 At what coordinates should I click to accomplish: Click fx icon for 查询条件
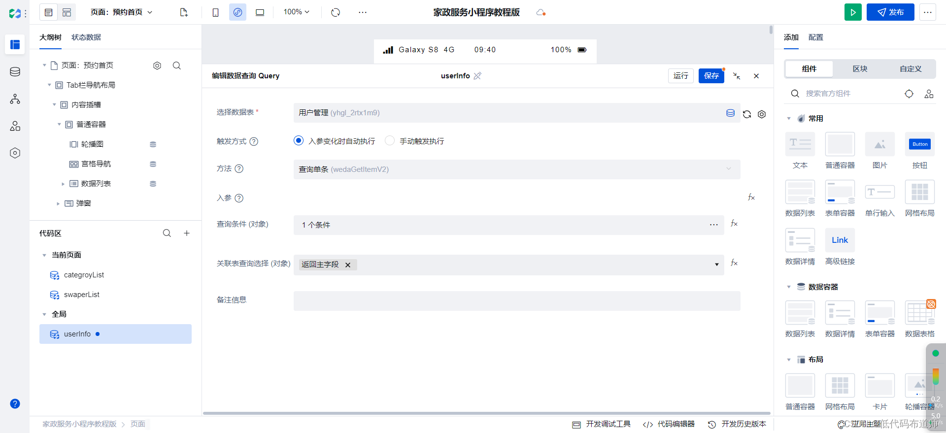point(734,224)
